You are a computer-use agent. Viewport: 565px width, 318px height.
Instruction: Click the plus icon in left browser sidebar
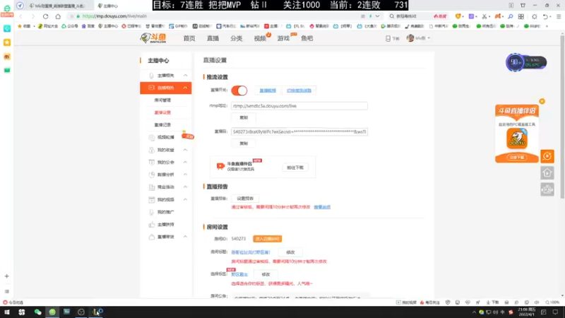[7, 276]
